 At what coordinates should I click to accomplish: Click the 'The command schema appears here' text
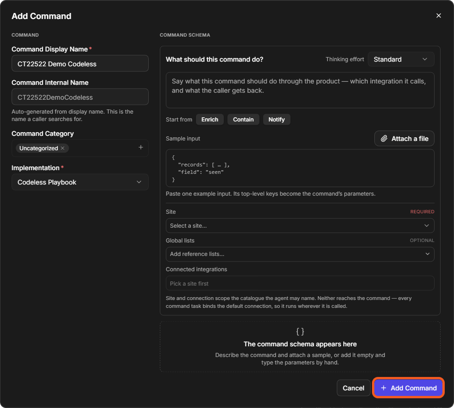(x=300, y=344)
